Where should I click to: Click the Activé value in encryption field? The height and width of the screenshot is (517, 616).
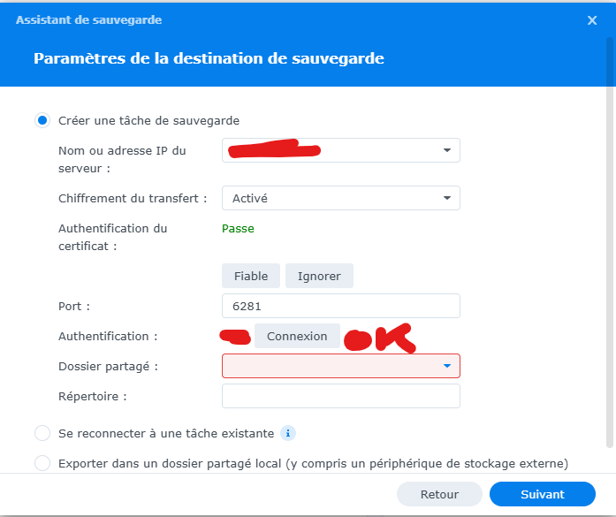(x=250, y=198)
